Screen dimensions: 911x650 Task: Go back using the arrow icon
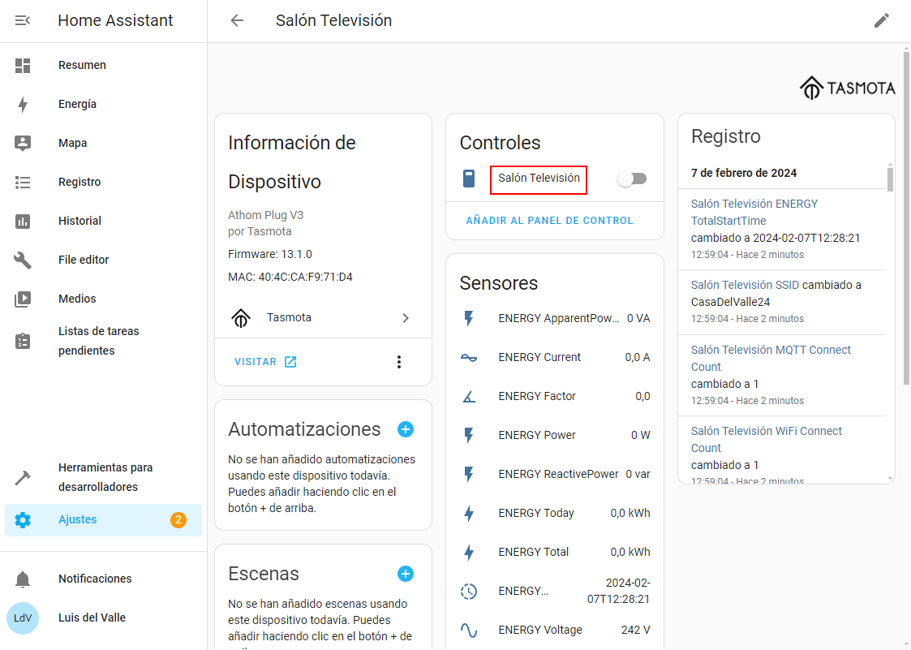pyautogui.click(x=237, y=21)
